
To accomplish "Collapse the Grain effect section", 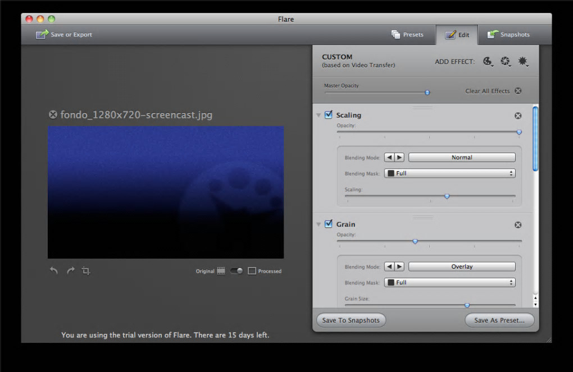I will [x=319, y=224].
